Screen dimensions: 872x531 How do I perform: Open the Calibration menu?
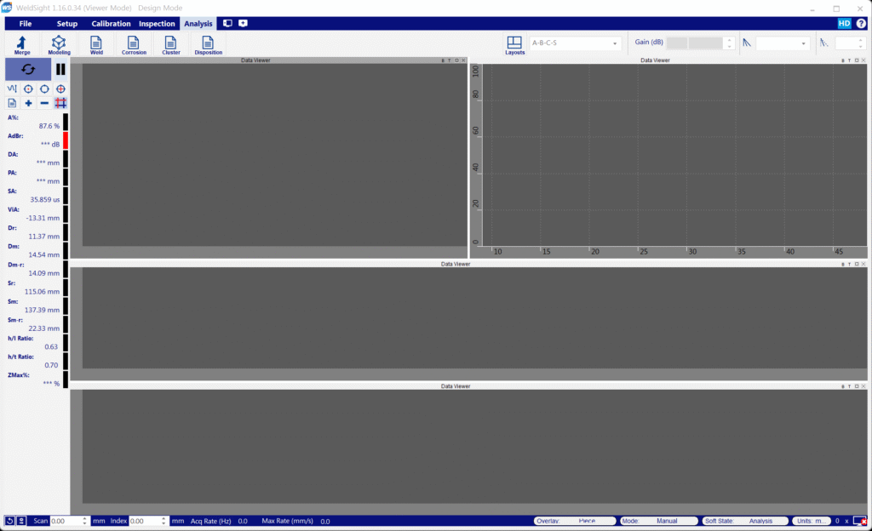[x=111, y=23]
